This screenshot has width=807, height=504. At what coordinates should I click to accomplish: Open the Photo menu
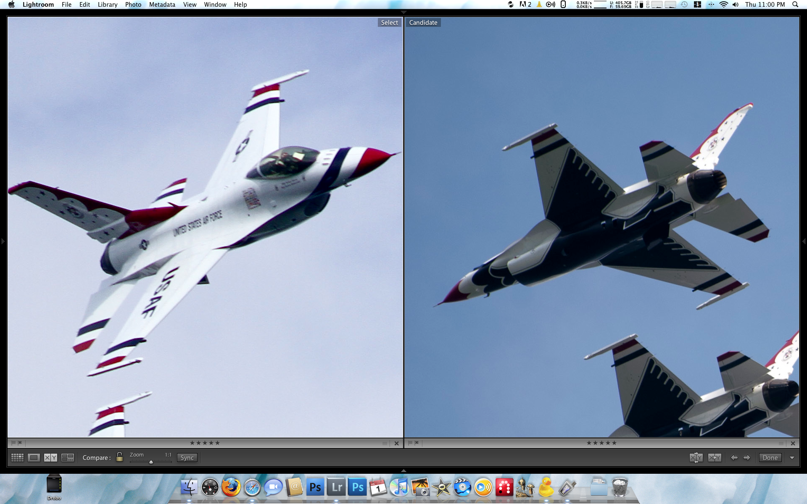coord(133,5)
